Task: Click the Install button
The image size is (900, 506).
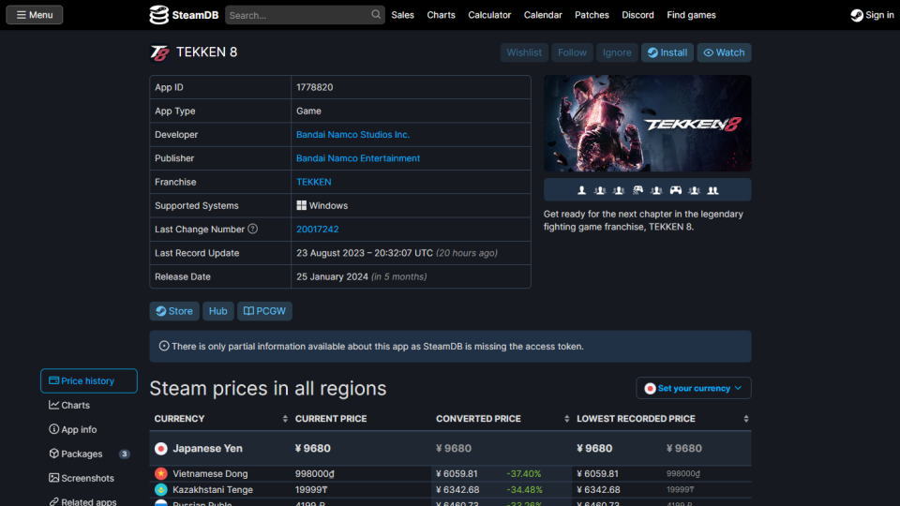Action: tap(667, 52)
